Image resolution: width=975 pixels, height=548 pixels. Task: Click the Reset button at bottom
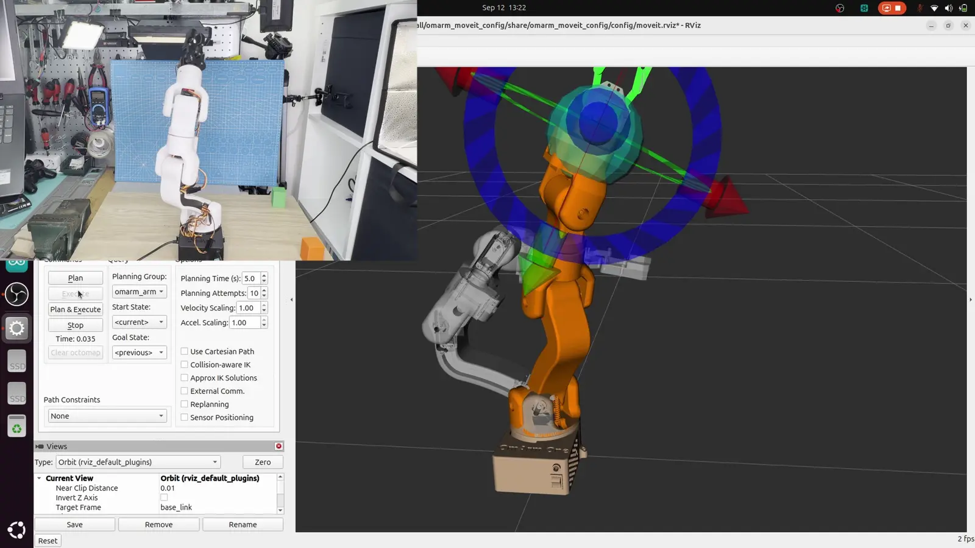pyautogui.click(x=48, y=541)
